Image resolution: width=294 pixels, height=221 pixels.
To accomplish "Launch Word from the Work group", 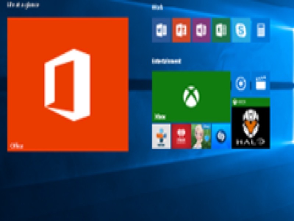I will (x=161, y=30).
